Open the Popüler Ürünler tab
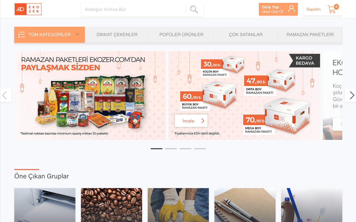 coord(181,35)
